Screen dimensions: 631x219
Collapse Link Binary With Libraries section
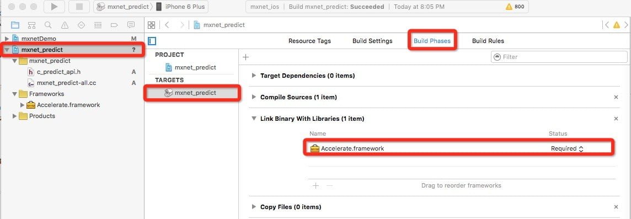(254, 119)
